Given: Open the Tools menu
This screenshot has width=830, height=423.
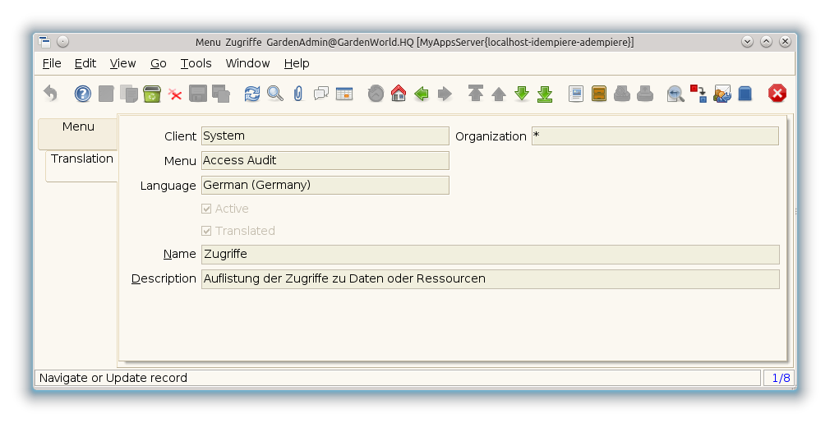Looking at the screenshot, I should point(196,63).
